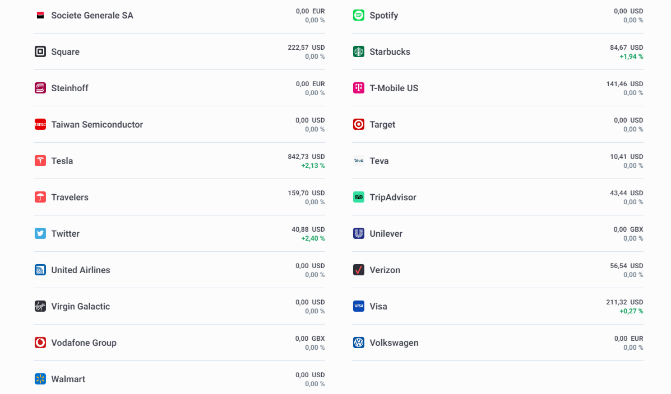Click the T-Mobile US logo icon
This screenshot has height=394, width=671.
coord(358,88)
